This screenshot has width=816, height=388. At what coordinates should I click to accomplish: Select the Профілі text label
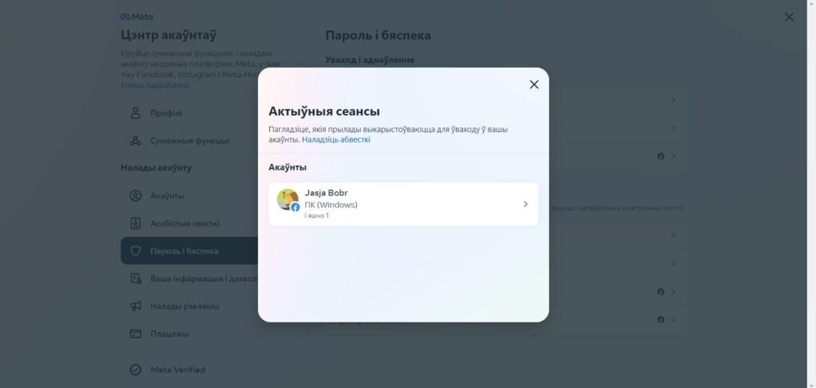(x=166, y=113)
